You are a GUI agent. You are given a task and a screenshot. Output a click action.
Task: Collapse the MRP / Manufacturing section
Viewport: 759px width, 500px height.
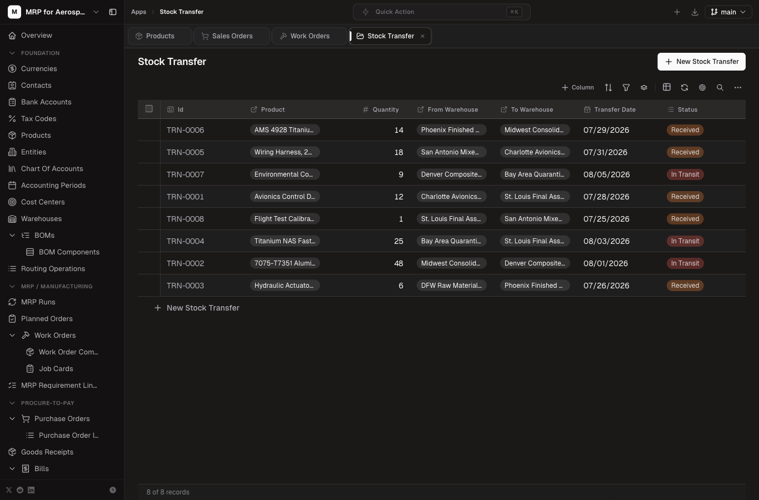coord(12,287)
